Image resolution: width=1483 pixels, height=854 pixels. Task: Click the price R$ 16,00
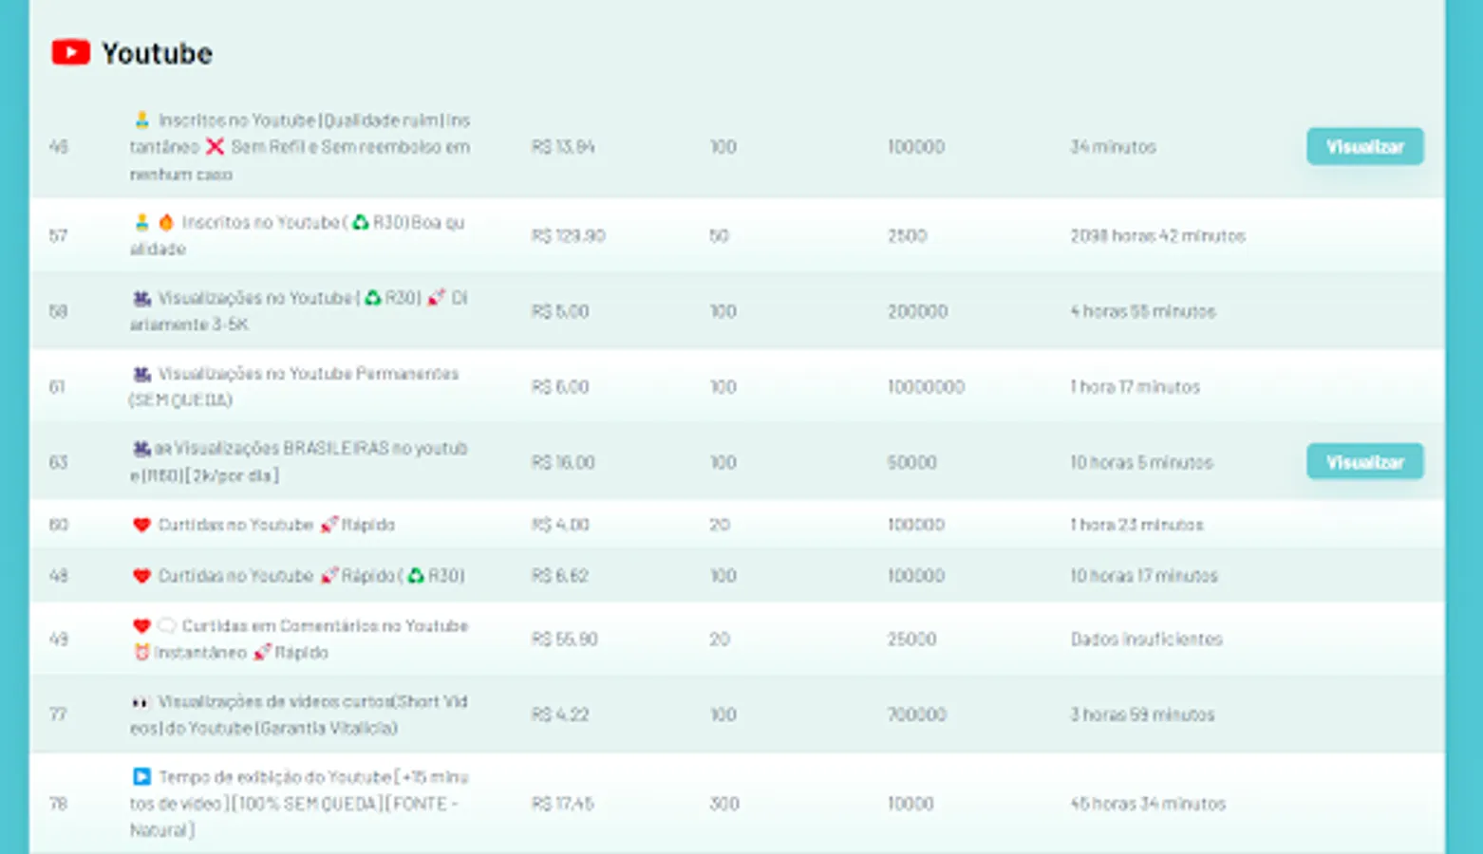coord(563,462)
